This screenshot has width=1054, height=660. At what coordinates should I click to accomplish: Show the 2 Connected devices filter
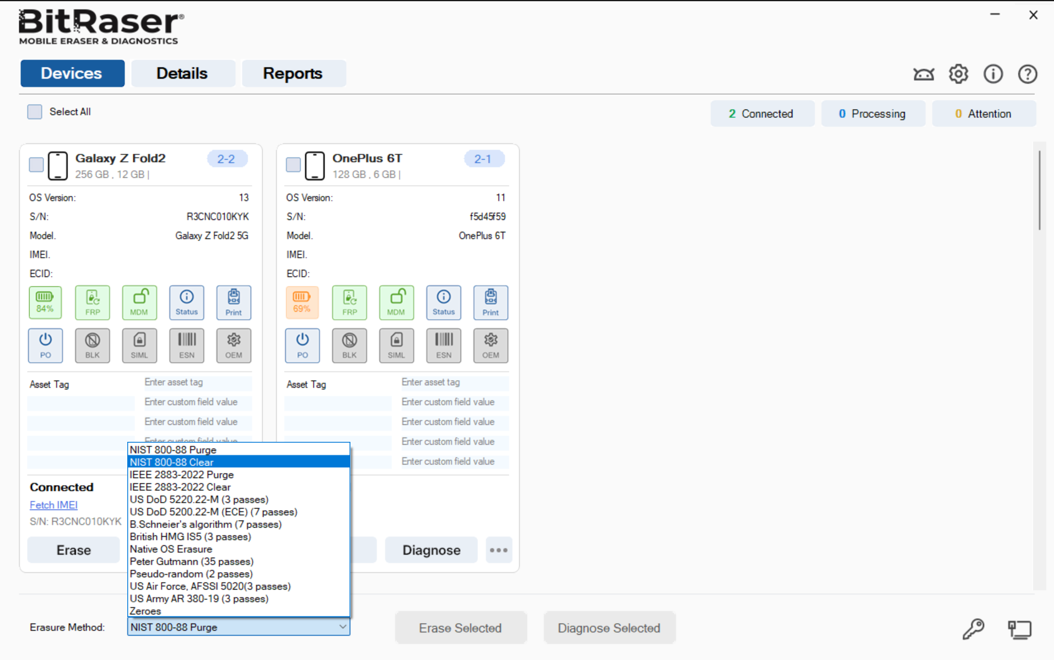(762, 113)
